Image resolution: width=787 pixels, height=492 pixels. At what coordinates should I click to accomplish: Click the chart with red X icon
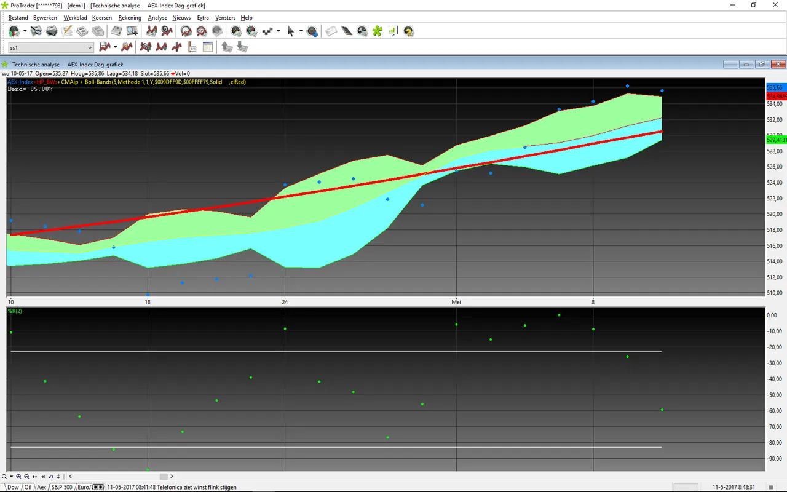pyautogui.click(x=146, y=47)
